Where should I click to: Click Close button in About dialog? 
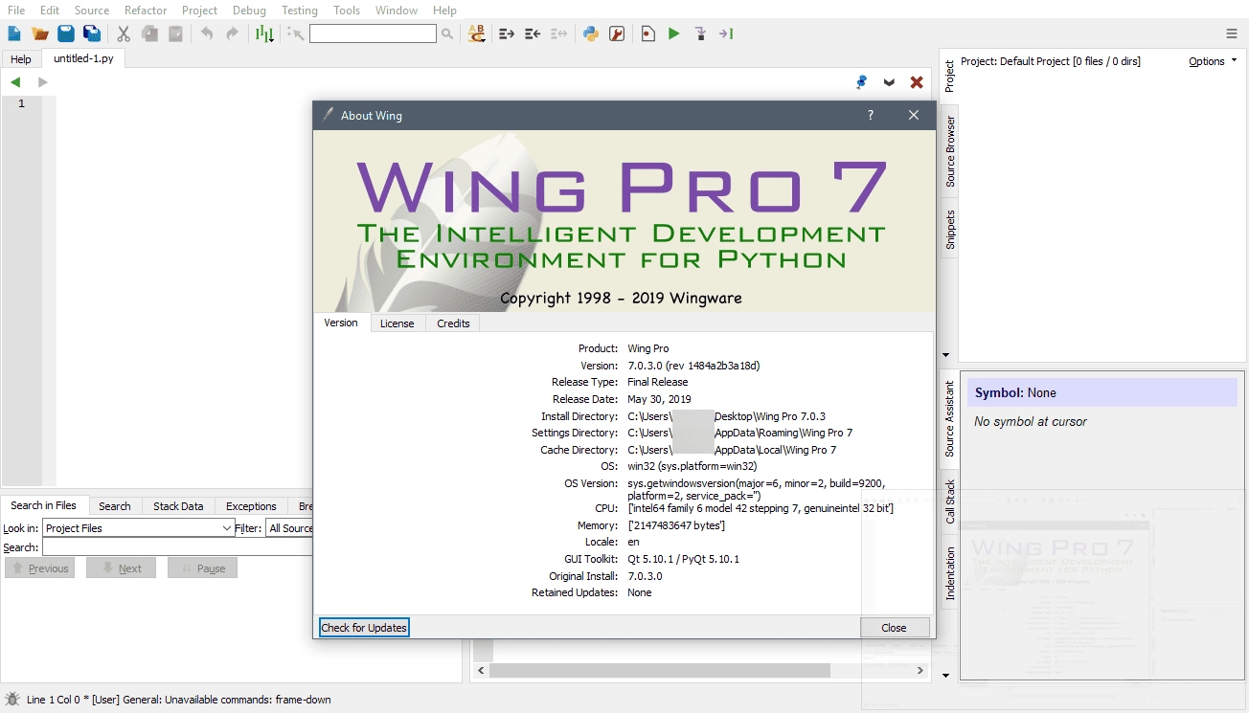pos(894,628)
